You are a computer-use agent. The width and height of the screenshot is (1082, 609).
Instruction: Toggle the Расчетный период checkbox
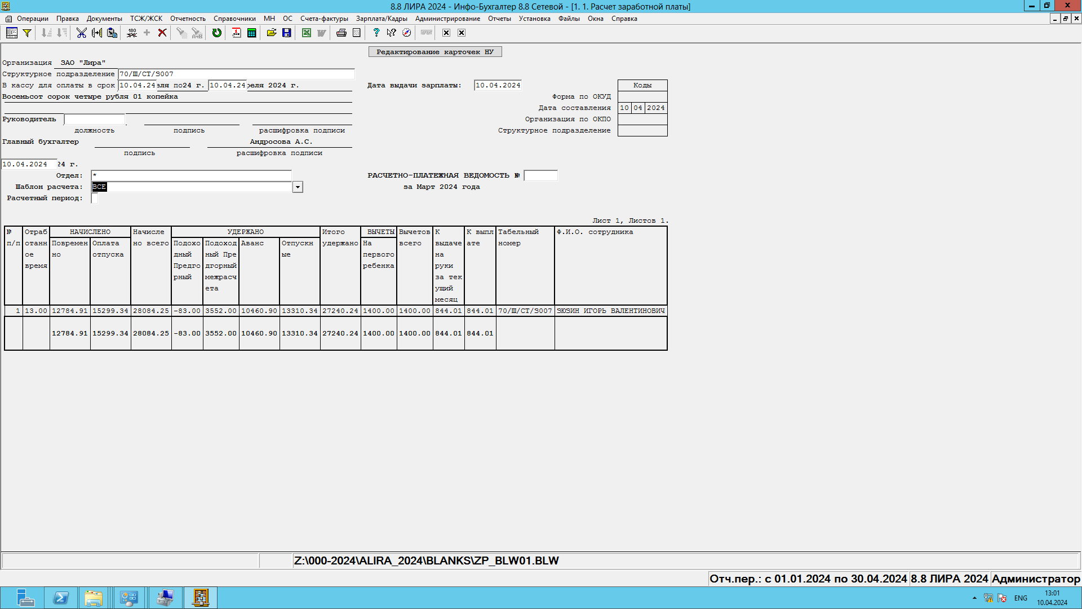pyautogui.click(x=95, y=198)
